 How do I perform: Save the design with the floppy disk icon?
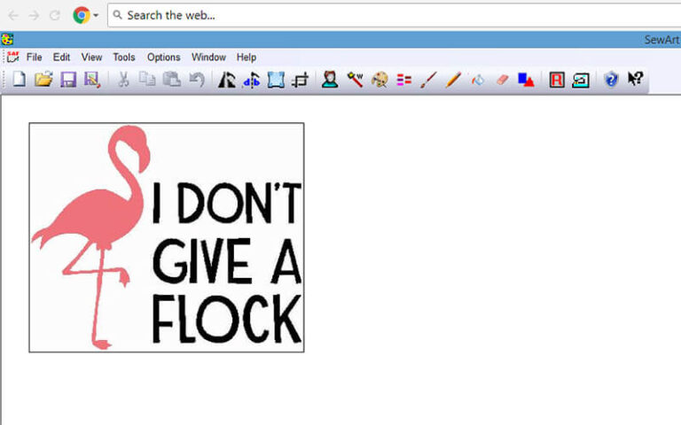coord(67,80)
